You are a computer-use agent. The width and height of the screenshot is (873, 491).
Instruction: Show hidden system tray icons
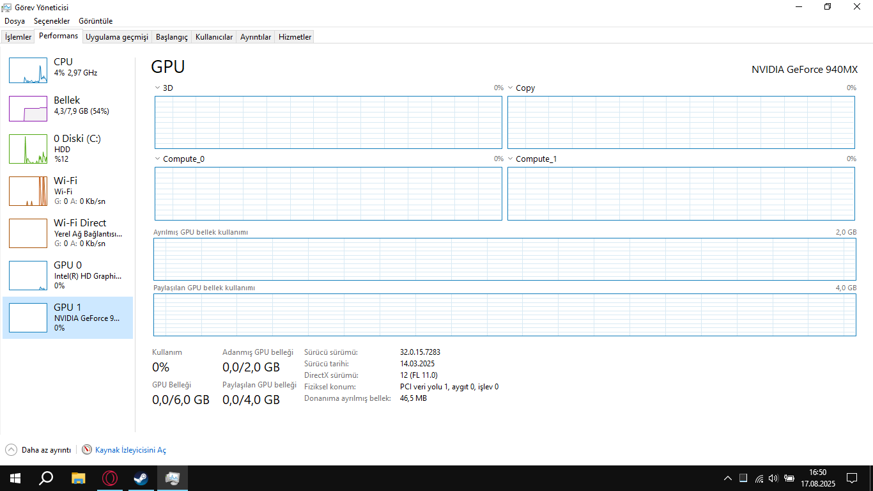pyautogui.click(x=728, y=478)
